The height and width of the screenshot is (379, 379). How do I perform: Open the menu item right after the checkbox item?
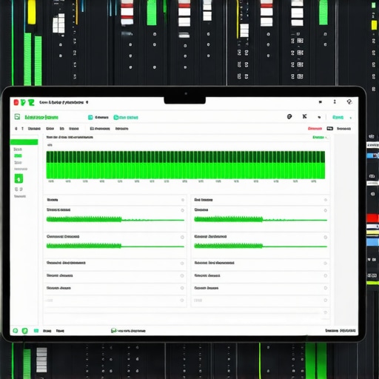[x=121, y=129]
